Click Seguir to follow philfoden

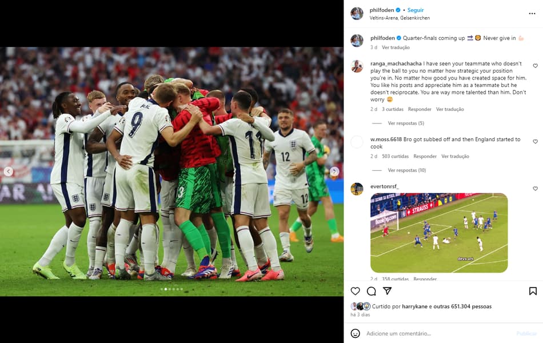415,10
